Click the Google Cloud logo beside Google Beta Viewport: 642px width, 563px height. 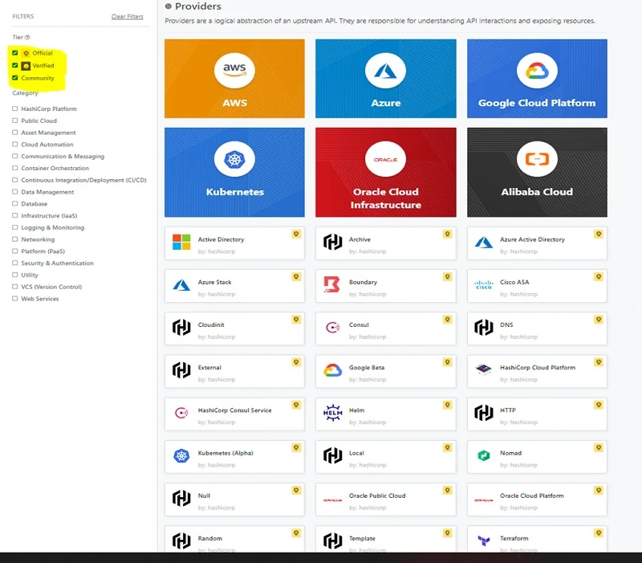click(332, 370)
